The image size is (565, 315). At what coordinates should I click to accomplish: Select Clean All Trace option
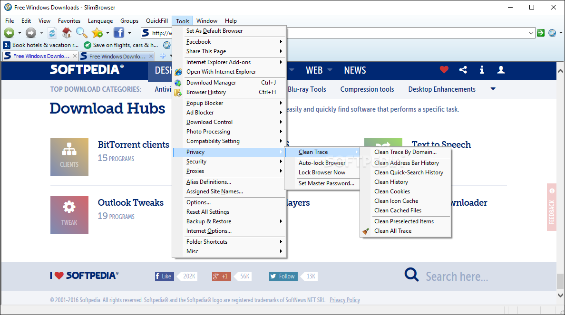(406, 231)
